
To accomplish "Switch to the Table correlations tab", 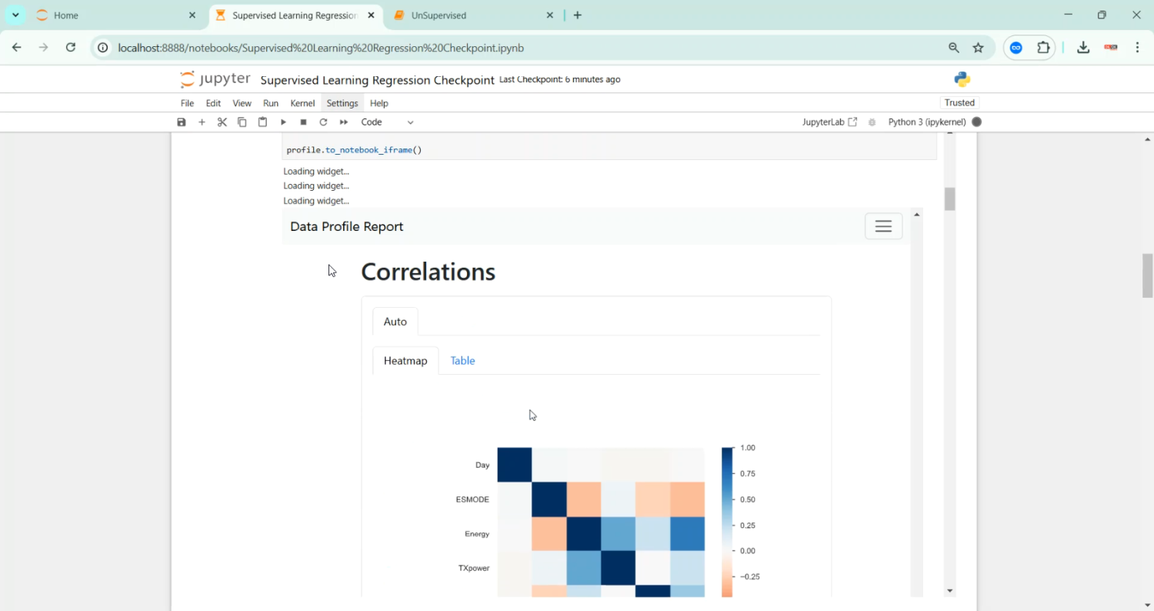I will [462, 360].
